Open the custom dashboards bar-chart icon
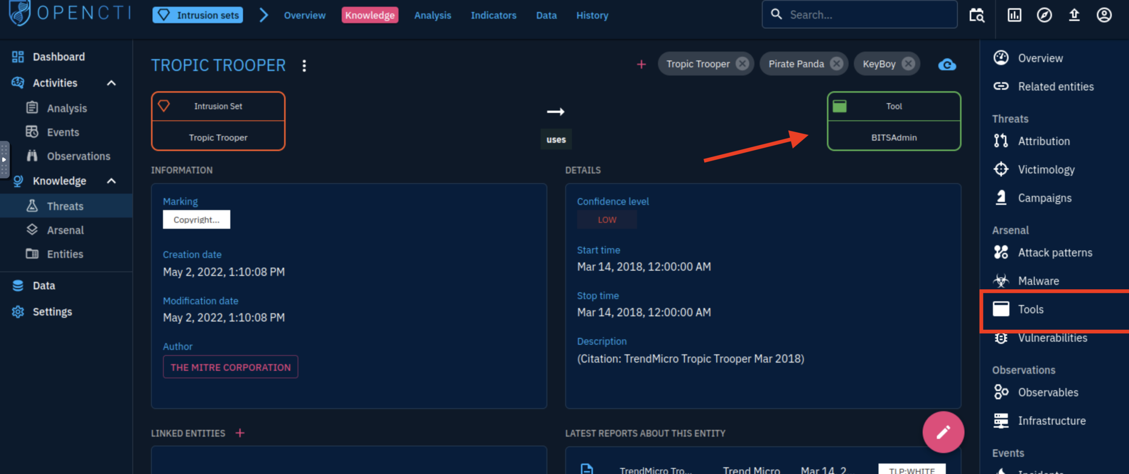Image resolution: width=1129 pixels, height=474 pixels. click(1014, 15)
